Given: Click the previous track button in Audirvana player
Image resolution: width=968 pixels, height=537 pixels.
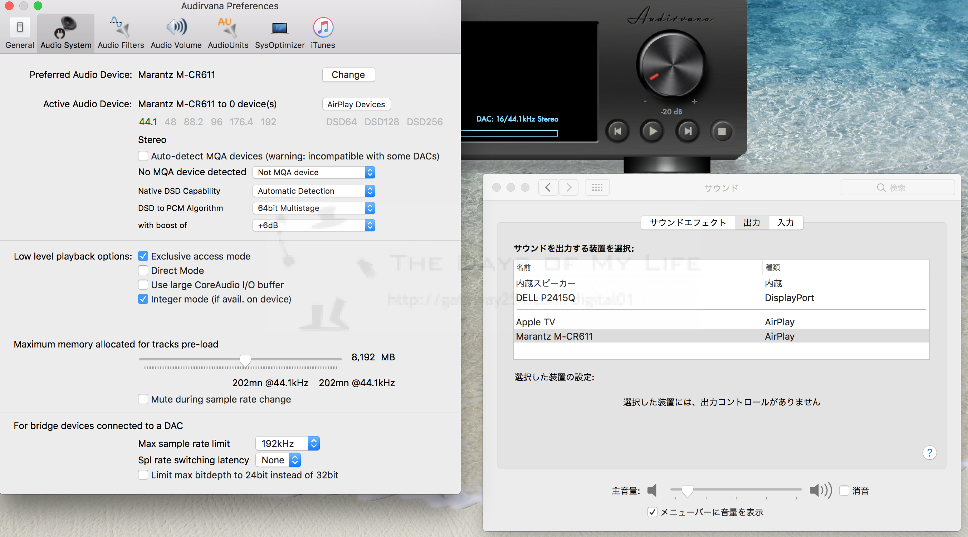Looking at the screenshot, I should tap(617, 132).
